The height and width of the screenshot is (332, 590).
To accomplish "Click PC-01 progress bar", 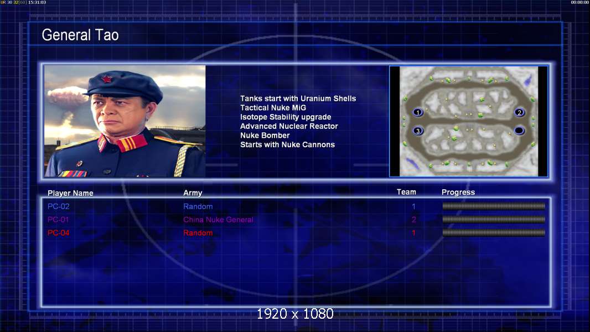I will [494, 219].
